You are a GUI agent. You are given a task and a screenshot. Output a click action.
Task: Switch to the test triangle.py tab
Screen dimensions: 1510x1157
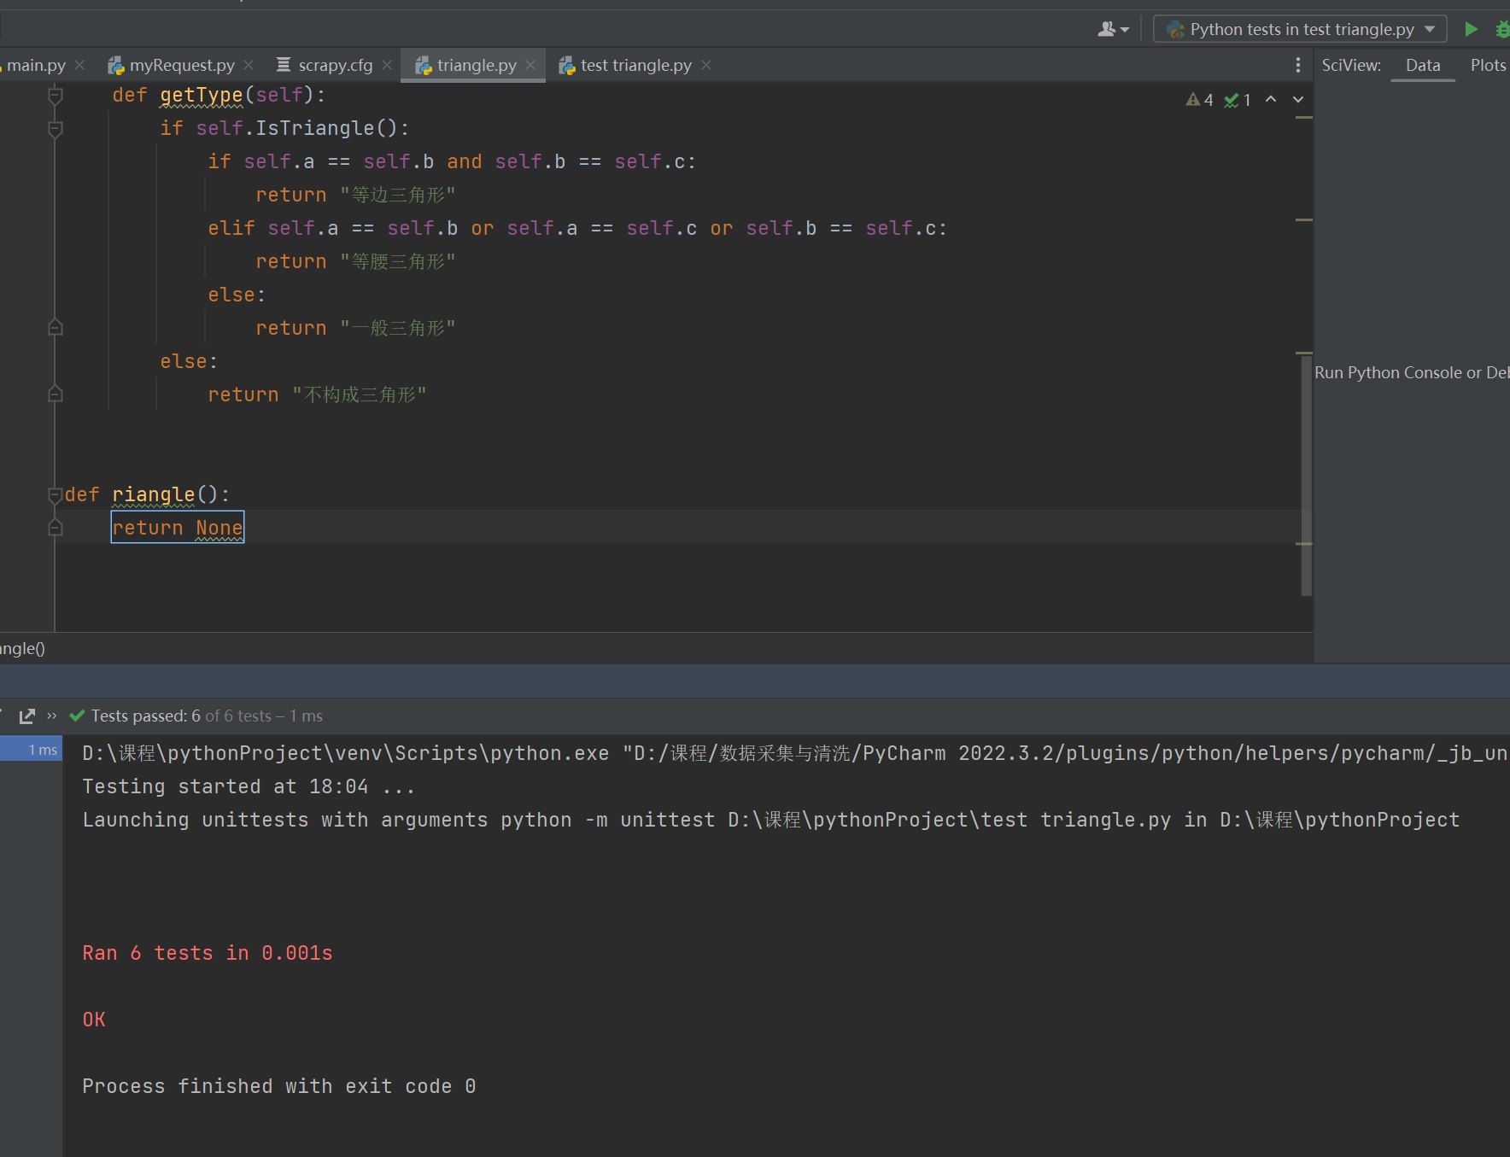tap(635, 65)
